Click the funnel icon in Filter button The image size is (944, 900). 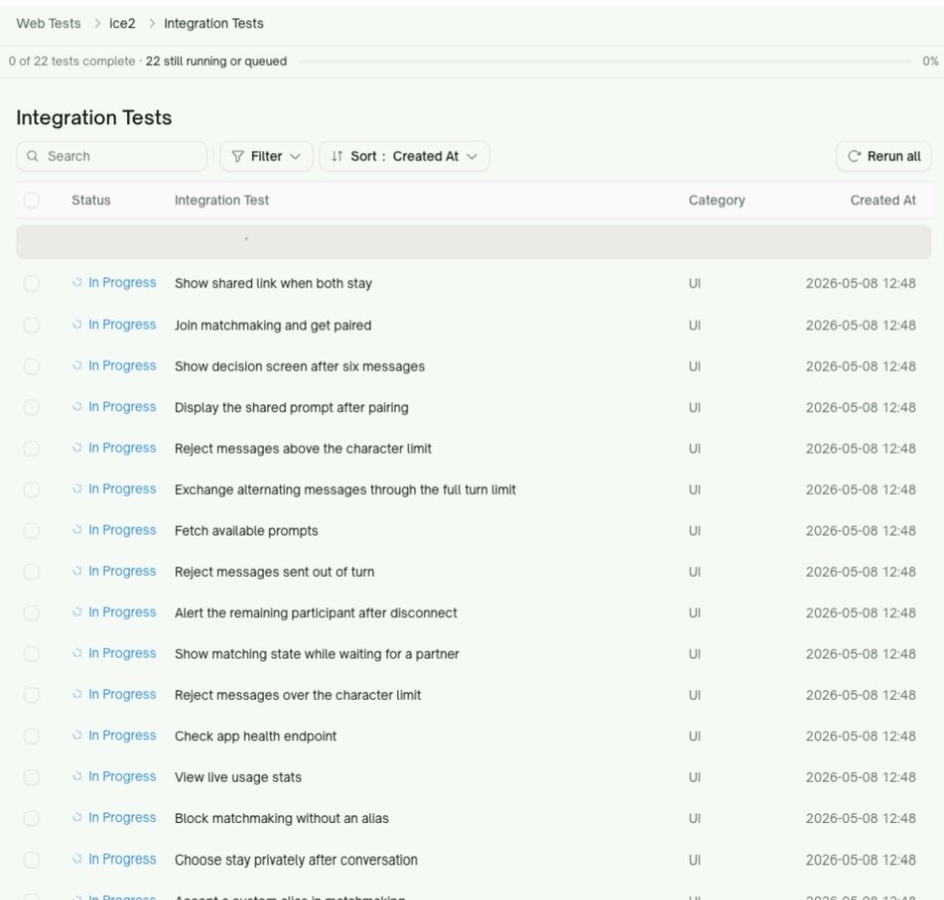point(237,157)
